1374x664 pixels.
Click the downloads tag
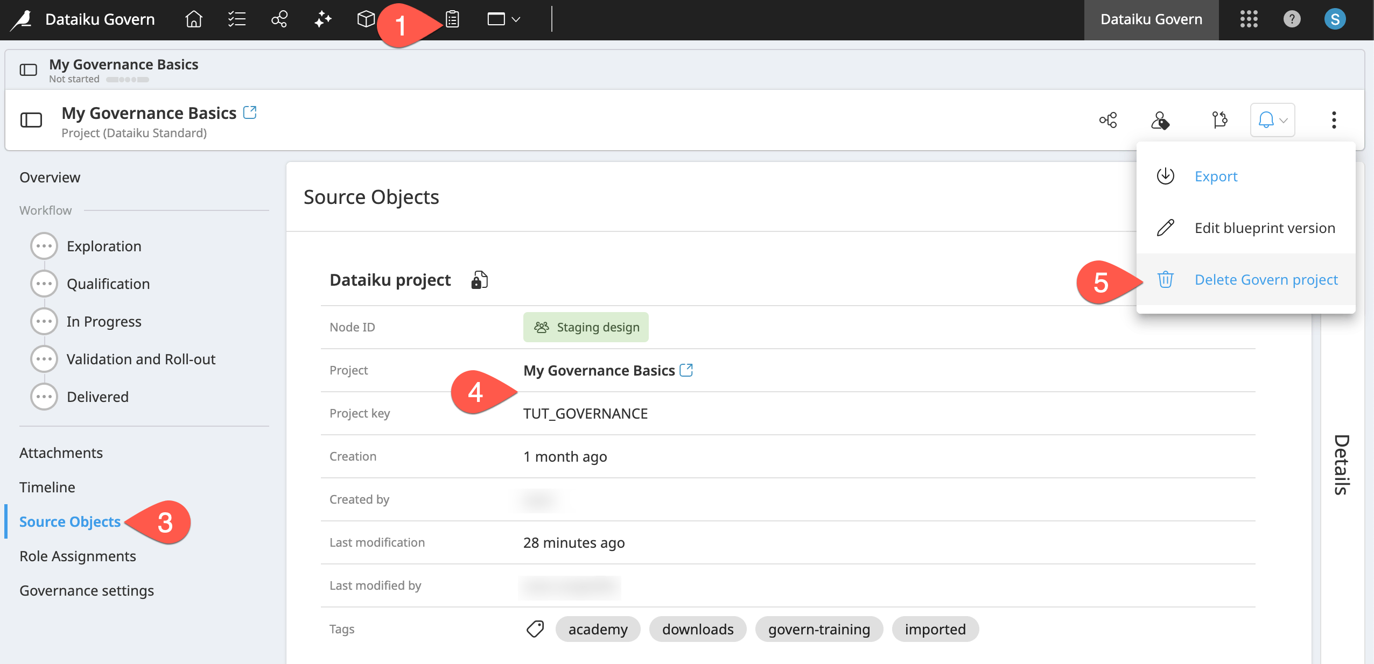coord(698,629)
